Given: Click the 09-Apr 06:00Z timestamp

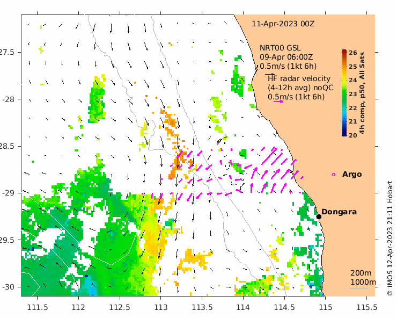Looking at the screenshot, I should click(x=286, y=57).
